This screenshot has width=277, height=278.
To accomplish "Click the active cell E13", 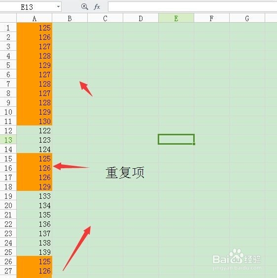I will tap(176, 139).
